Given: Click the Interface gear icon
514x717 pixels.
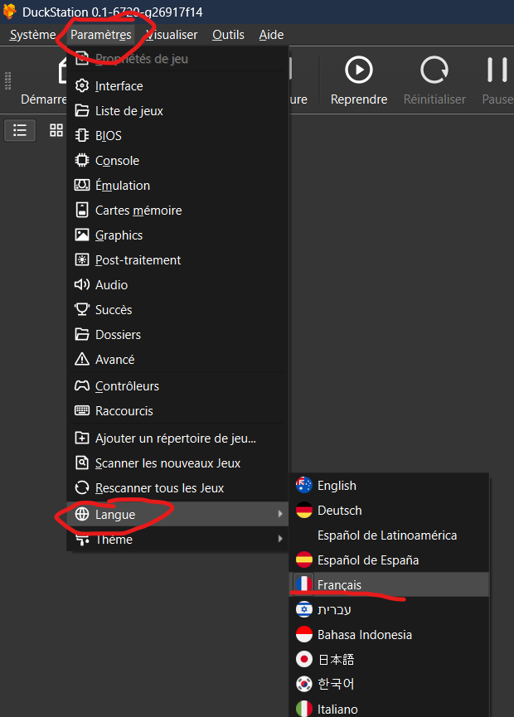Looking at the screenshot, I should (82, 85).
